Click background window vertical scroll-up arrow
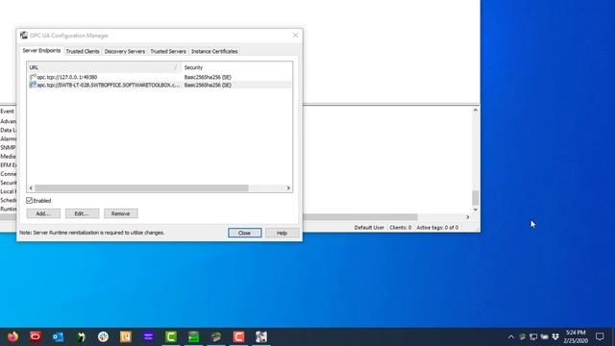The image size is (615, 346). [476, 111]
